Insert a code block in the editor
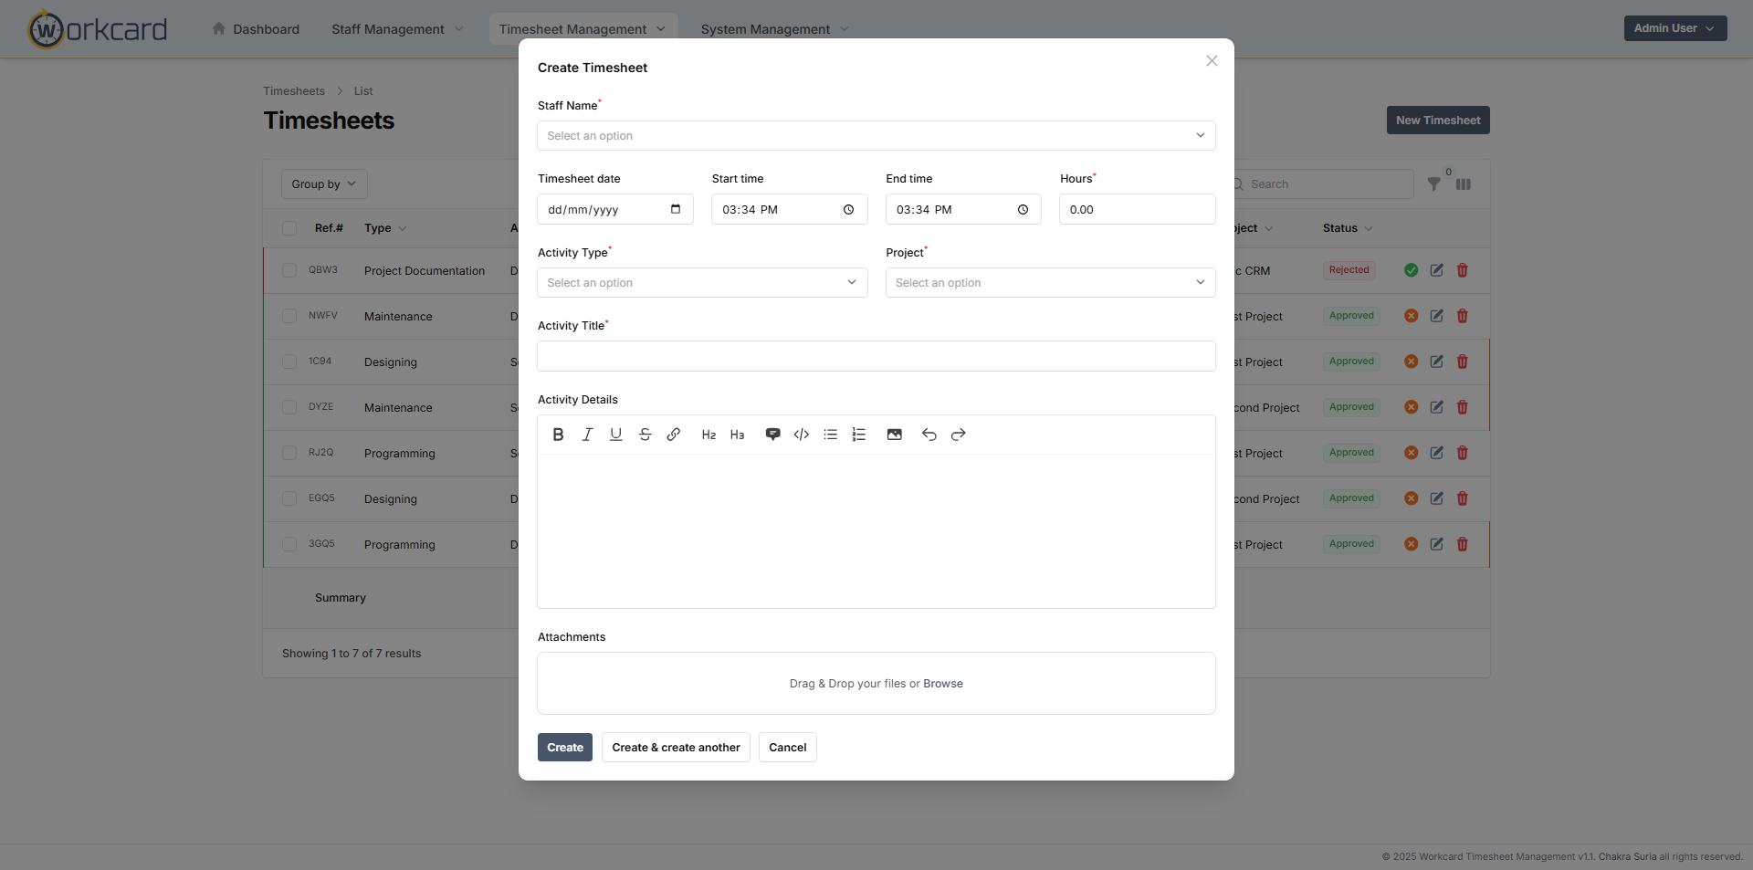 802,435
